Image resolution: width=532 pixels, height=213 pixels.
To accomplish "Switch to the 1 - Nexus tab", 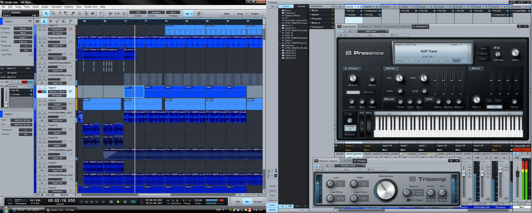I will [x=364, y=27].
